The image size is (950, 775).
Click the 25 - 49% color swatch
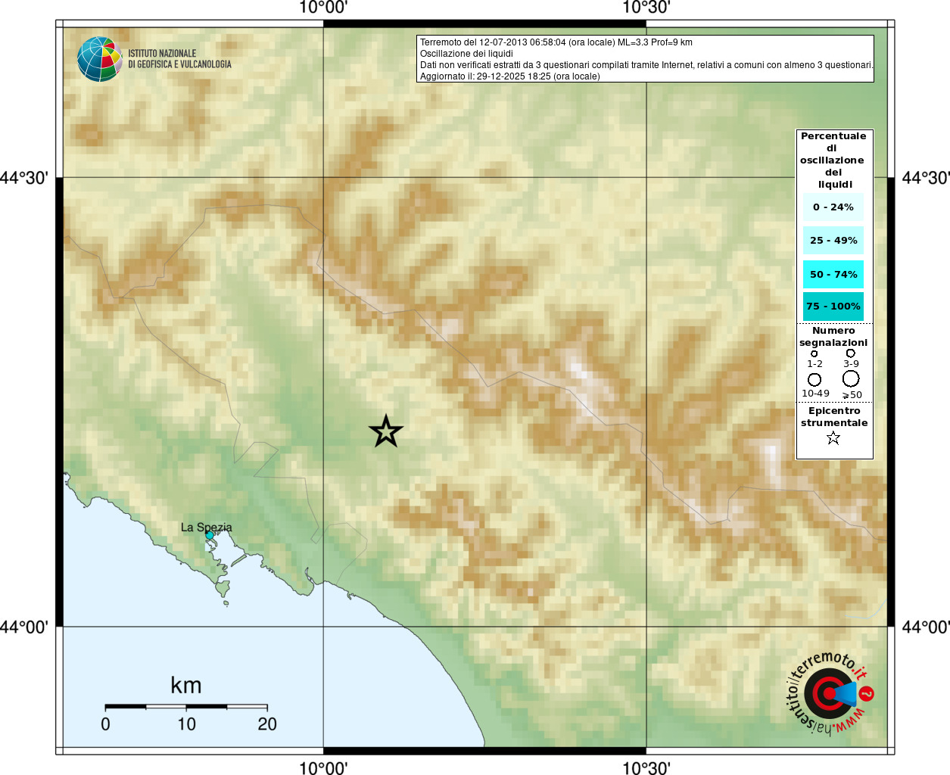pyautogui.click(x=833, y=240)
